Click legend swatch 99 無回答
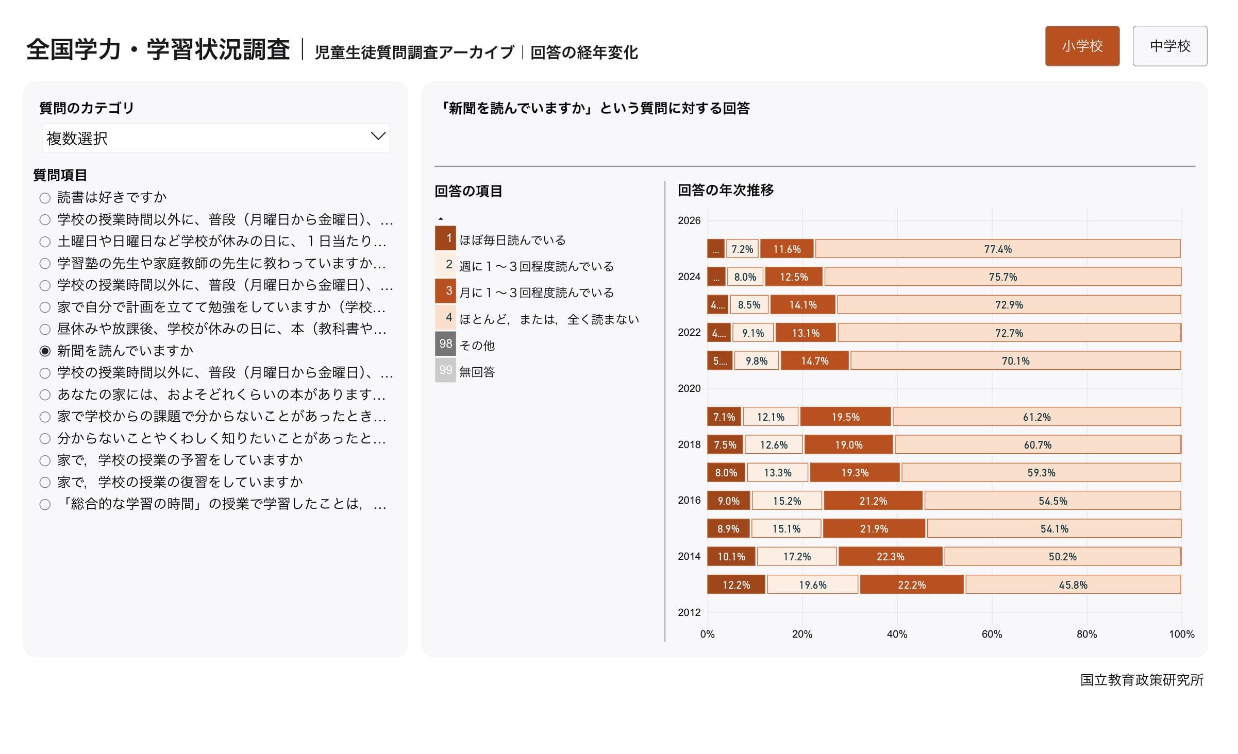Viewport: 1238px width, 754px height. pos(445,371)
